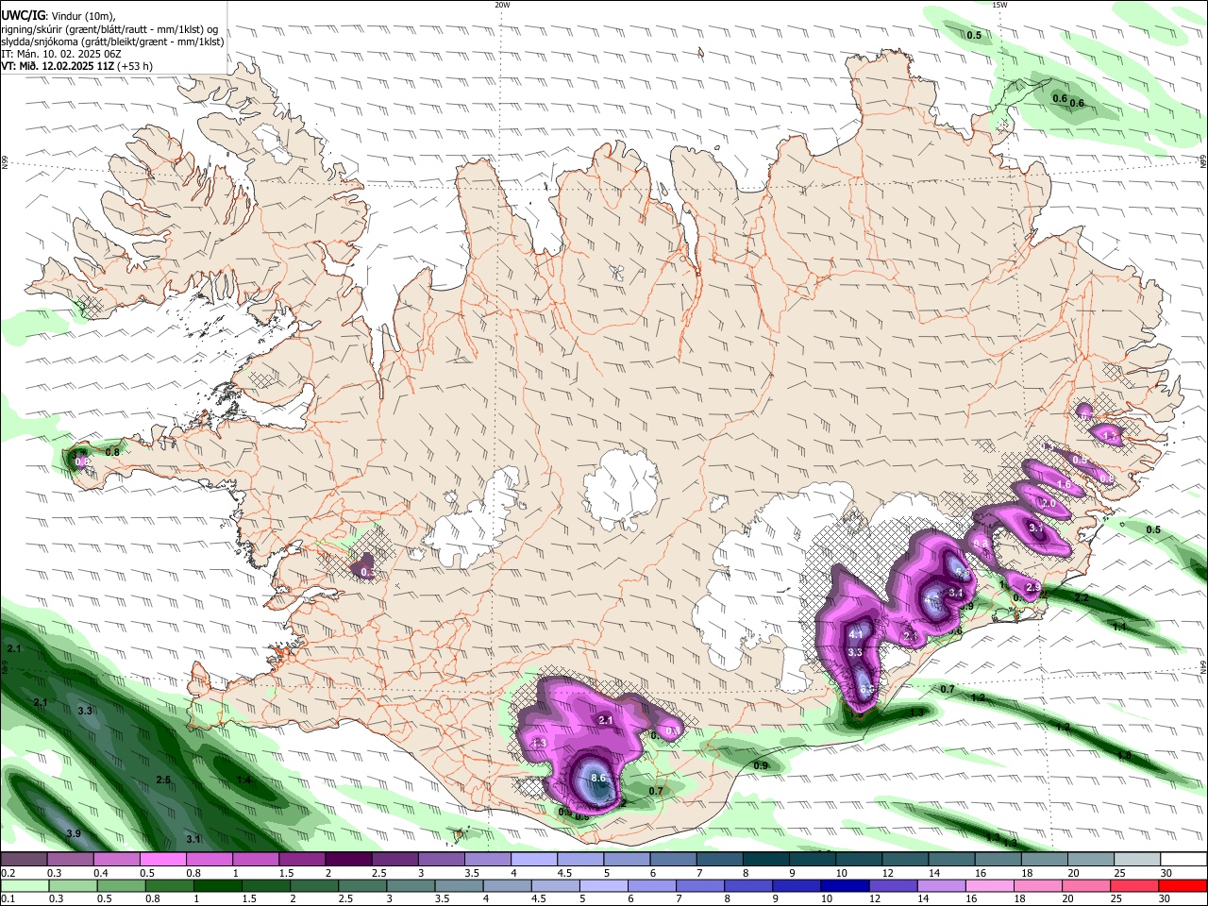Select the slydda/snjókoma legend description line

(112, 42)
